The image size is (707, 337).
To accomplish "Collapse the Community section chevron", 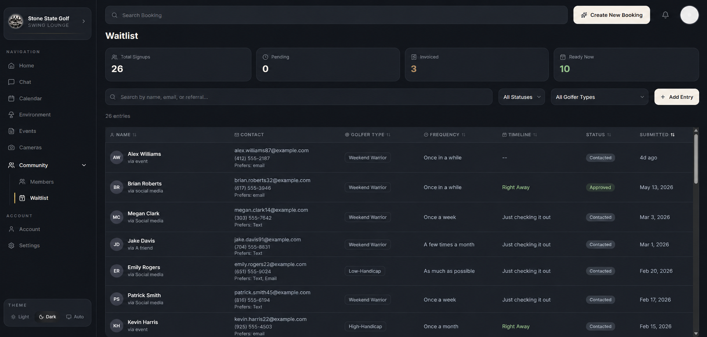I will click(84, 165).
